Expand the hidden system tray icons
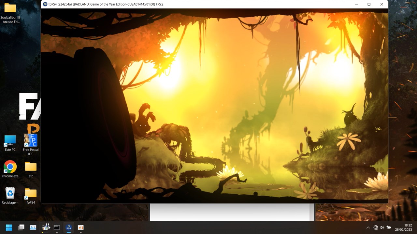This screenshot has height=234, width=417. click(x=368, y=227)
